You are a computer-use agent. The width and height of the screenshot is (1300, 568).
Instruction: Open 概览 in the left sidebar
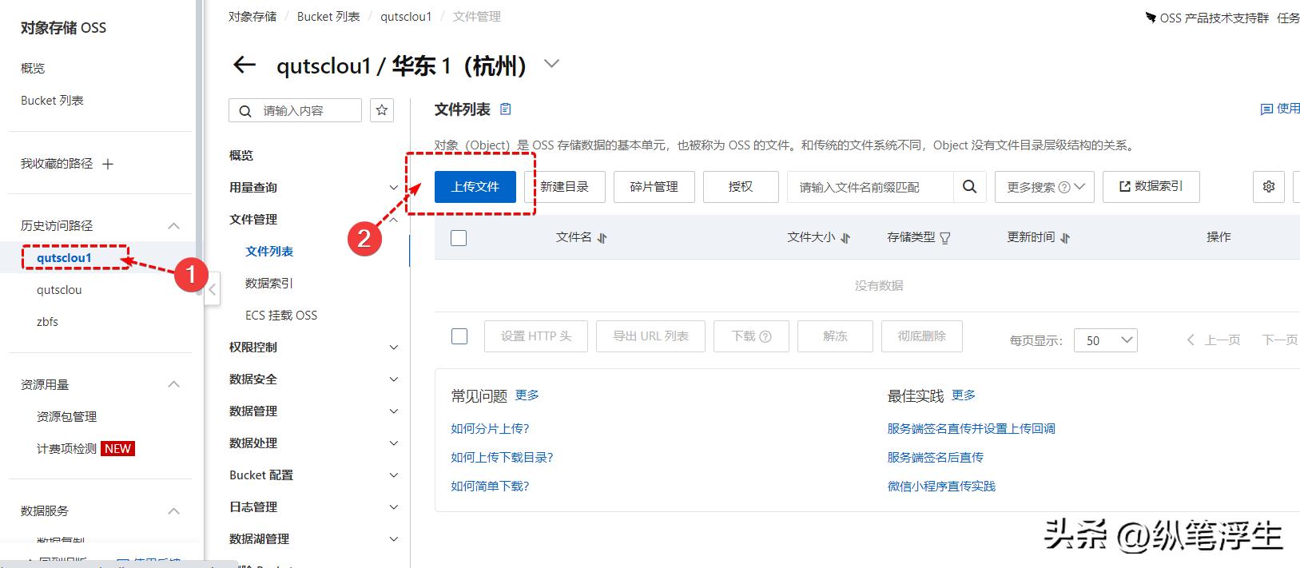coord(33,69)
